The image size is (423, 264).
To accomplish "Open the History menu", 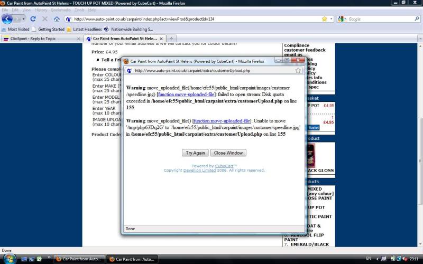I will pyautogui.click(x=41, y=10).
